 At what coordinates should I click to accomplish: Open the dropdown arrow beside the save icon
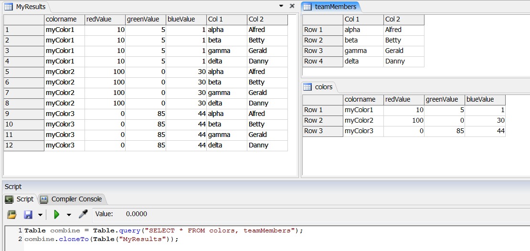coord(40,215)
